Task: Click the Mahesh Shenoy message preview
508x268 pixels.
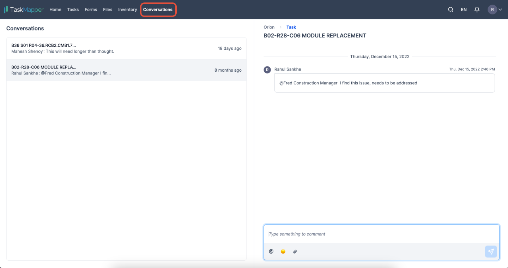Action: [x=63, y=52]
